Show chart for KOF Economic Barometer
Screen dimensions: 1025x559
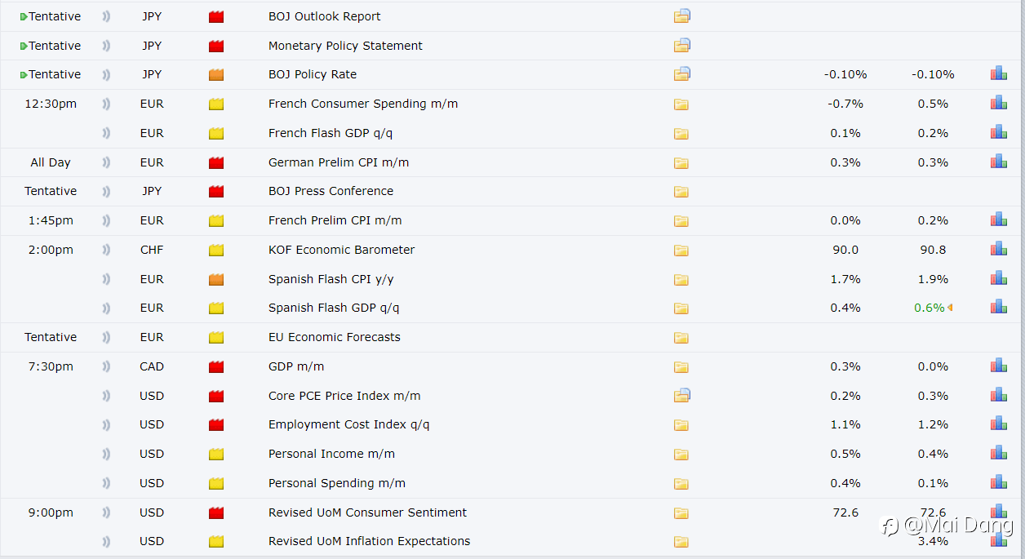click(x=998, y=249)
